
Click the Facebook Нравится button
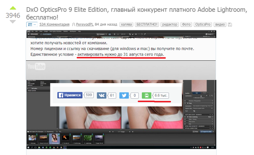click(x=70, y=95)
